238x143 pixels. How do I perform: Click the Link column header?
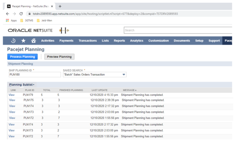point(13,90)
